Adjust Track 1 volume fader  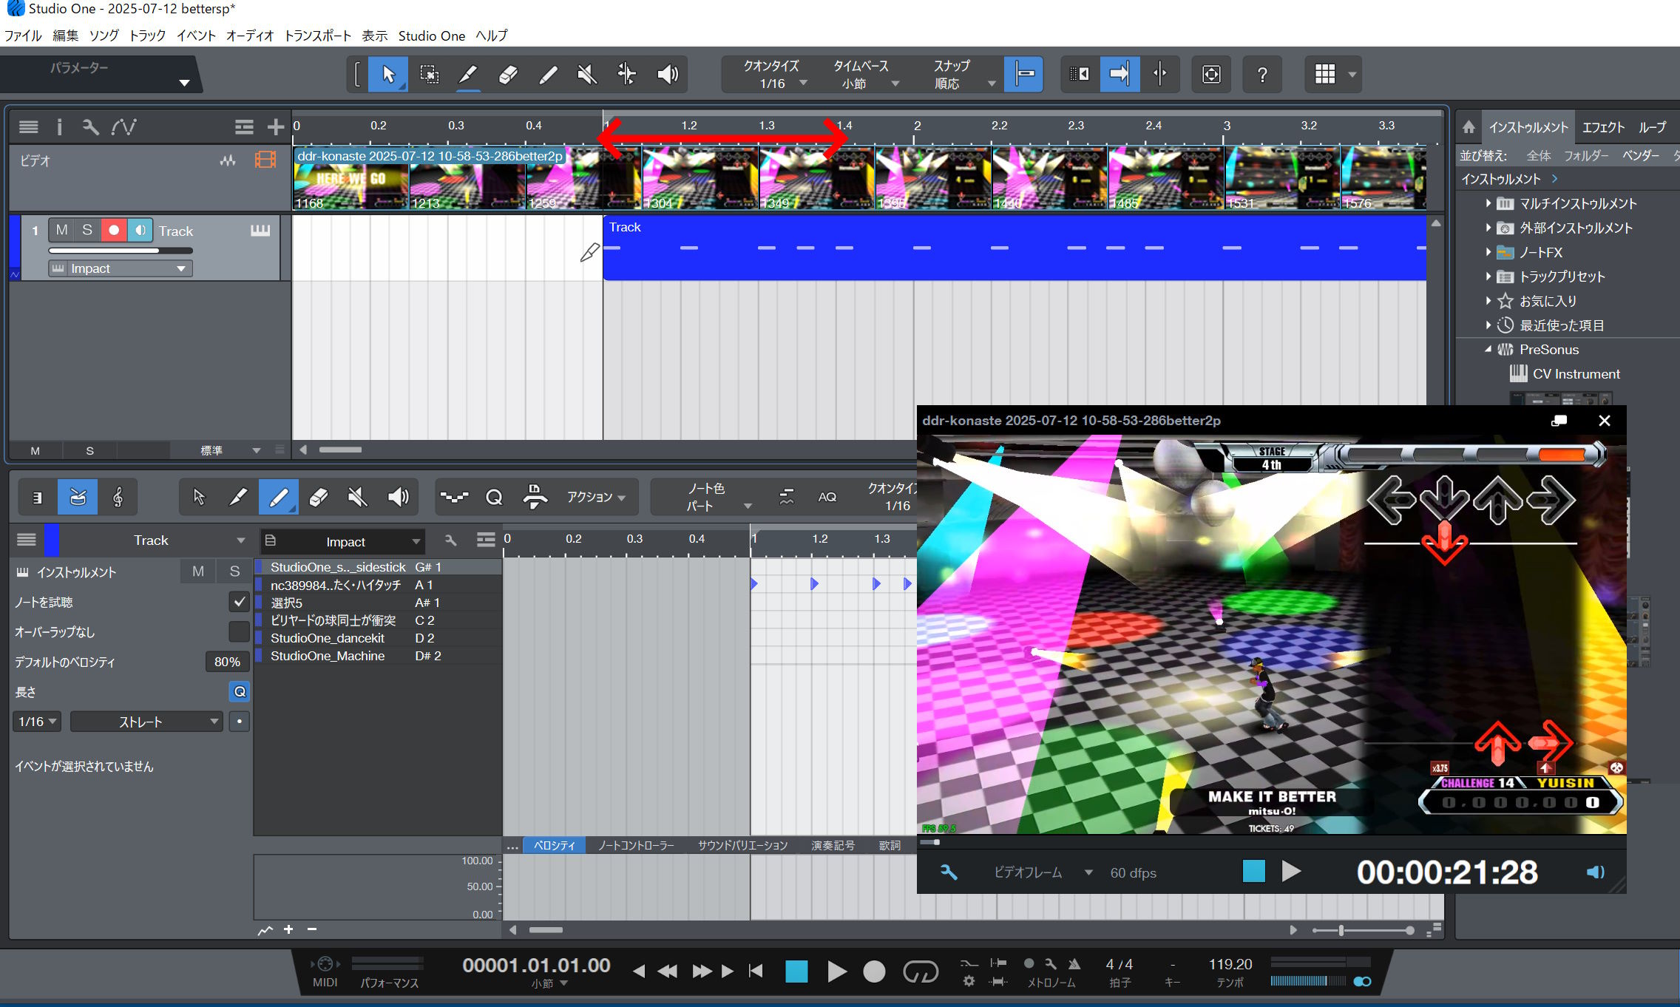tap(121, 251)
